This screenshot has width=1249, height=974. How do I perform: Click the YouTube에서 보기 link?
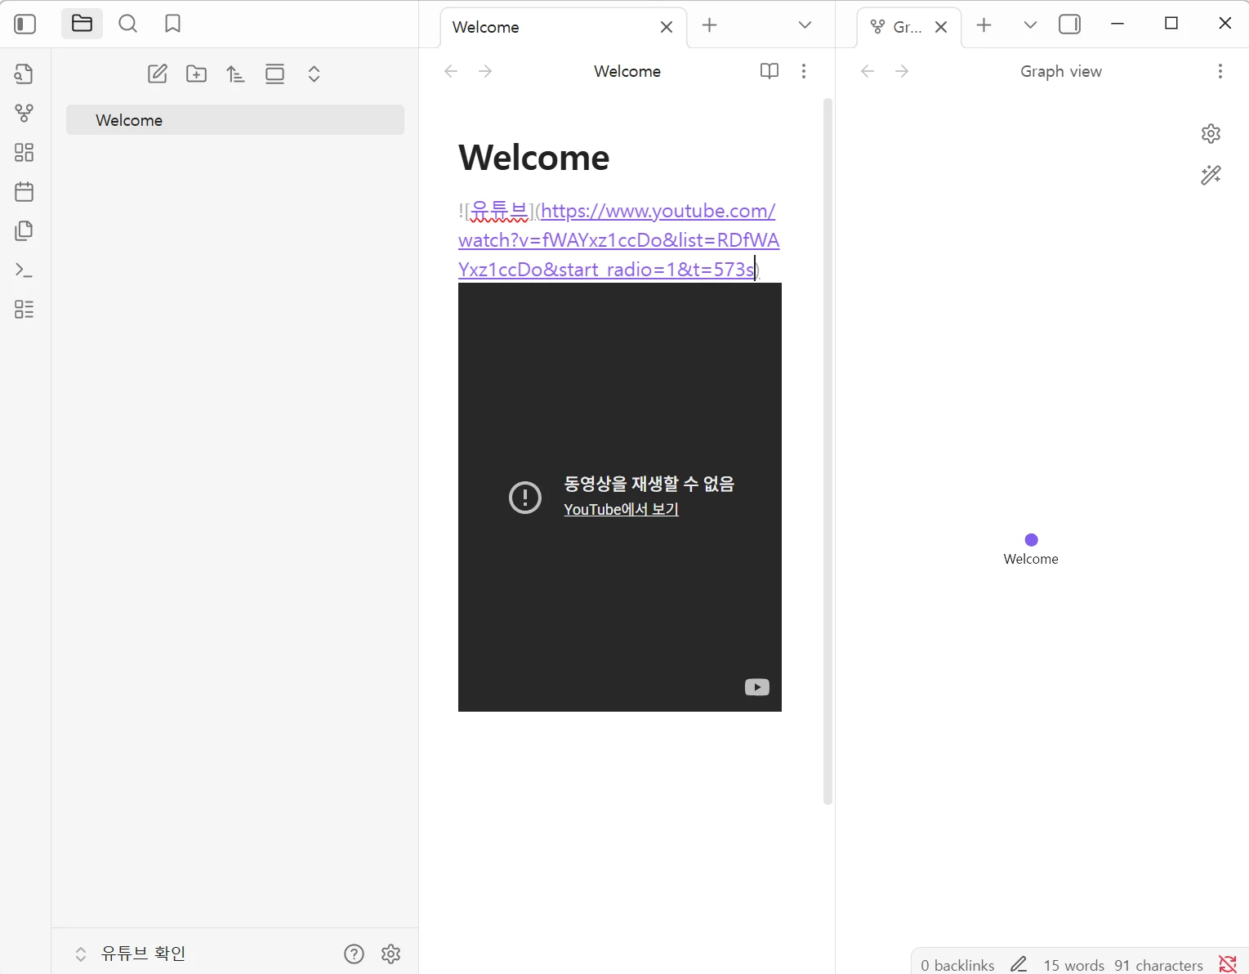pos(621,510)
